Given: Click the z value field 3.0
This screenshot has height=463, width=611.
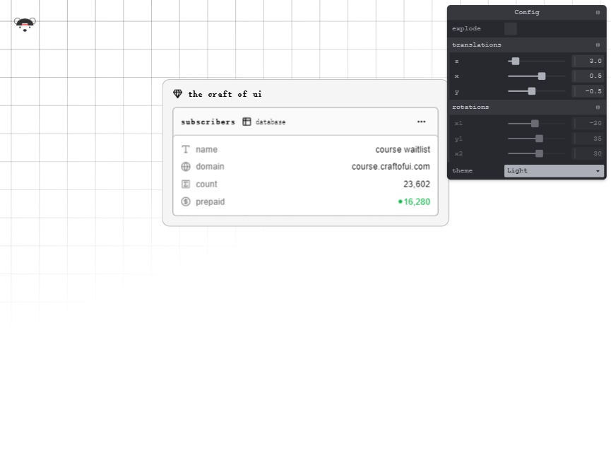Looking at the screenshot, I should 588,61.
